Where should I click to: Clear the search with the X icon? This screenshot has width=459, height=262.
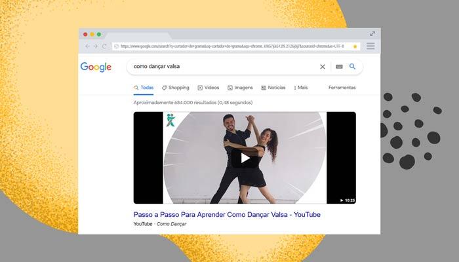click(x=323, y=67)
